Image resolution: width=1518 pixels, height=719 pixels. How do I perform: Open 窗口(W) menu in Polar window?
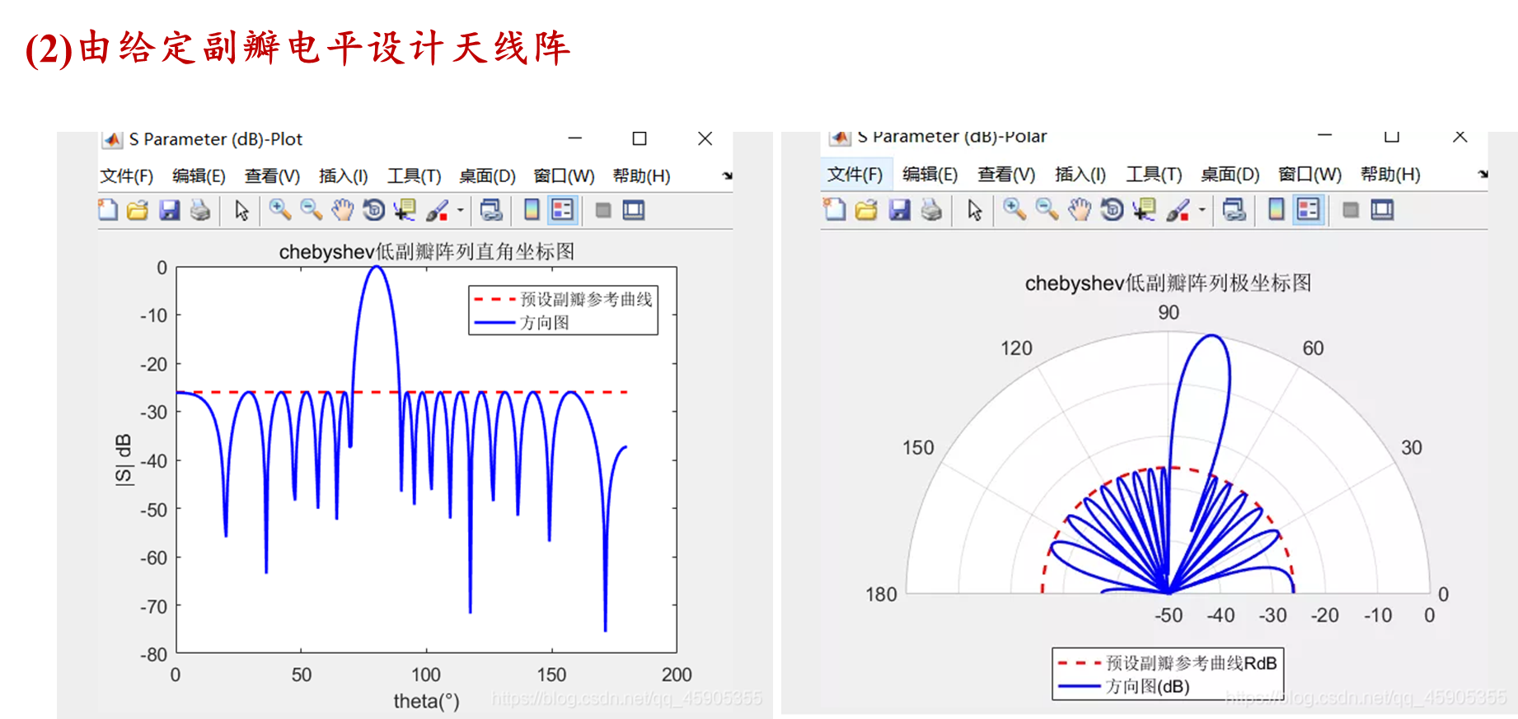[x=1310, y=175]
